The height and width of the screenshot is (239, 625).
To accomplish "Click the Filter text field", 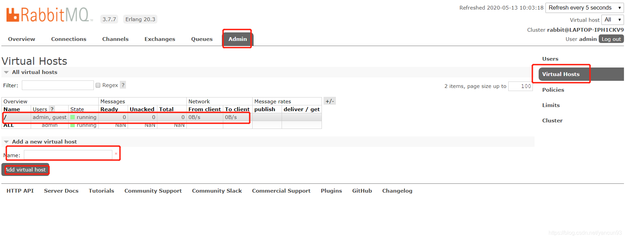I will tap(58, 85).
